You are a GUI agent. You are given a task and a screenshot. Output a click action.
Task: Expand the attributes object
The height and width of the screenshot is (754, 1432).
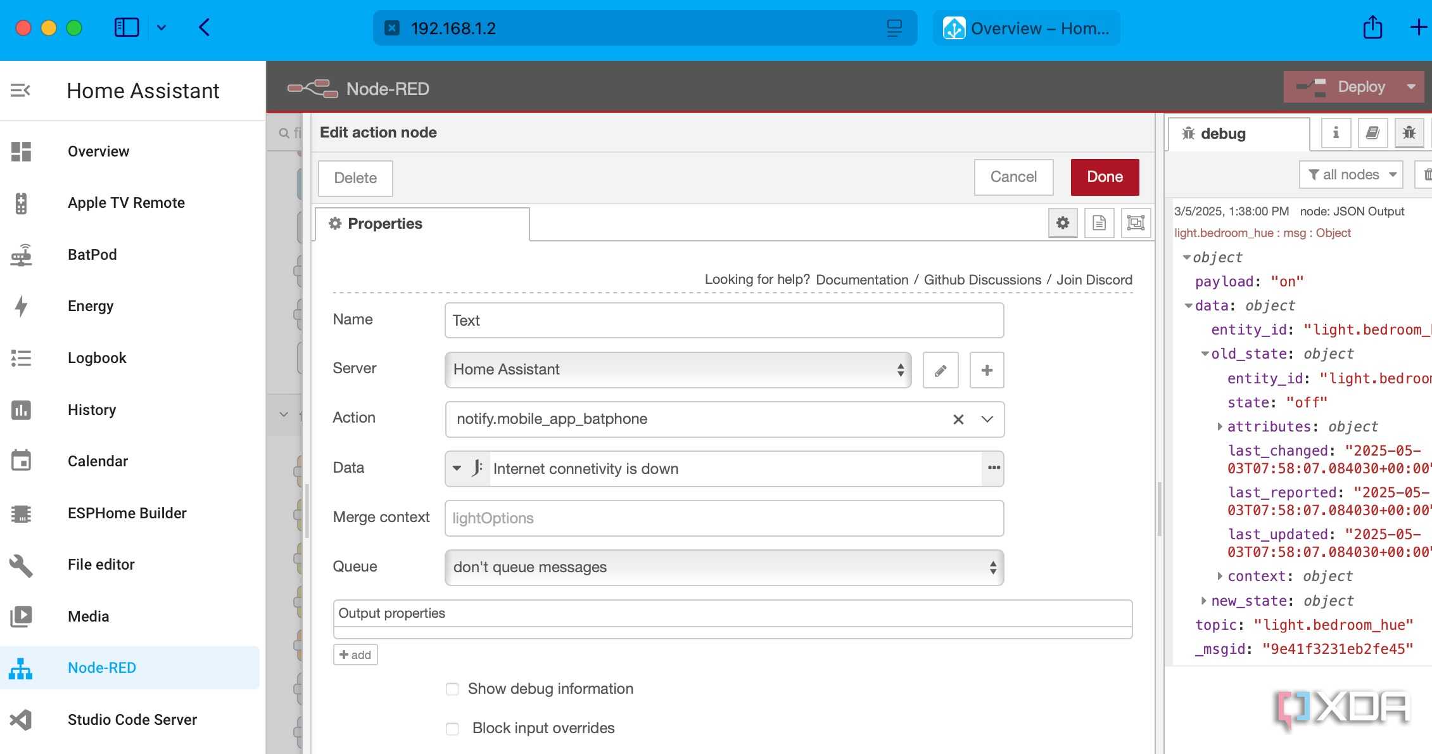(1220, 426)
